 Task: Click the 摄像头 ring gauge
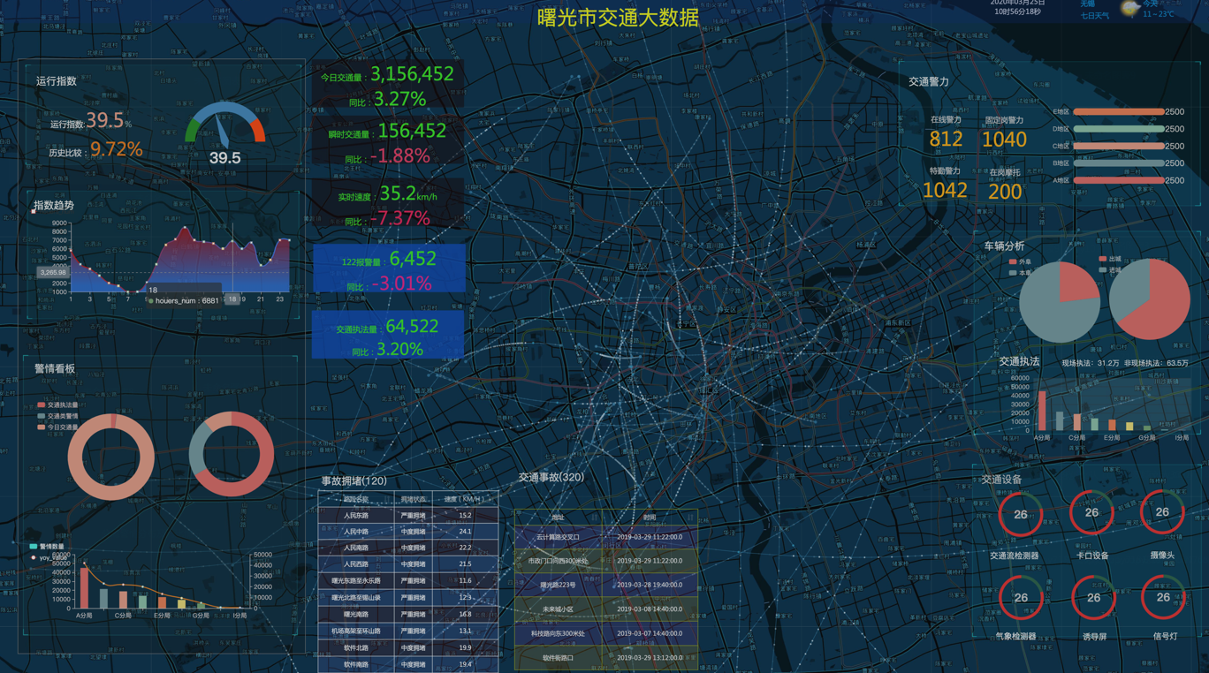(x=1161, y=512)
